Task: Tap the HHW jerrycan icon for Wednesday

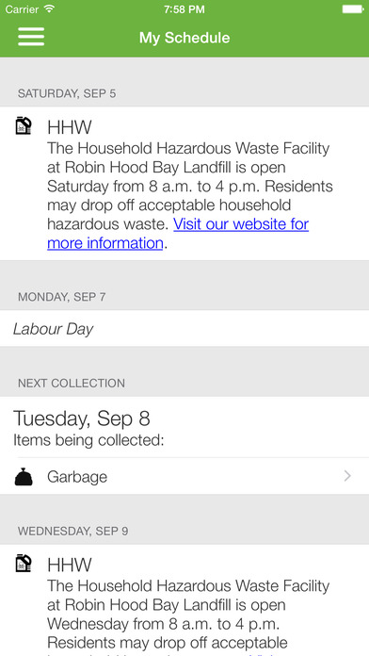Action: tap(24, 563)
